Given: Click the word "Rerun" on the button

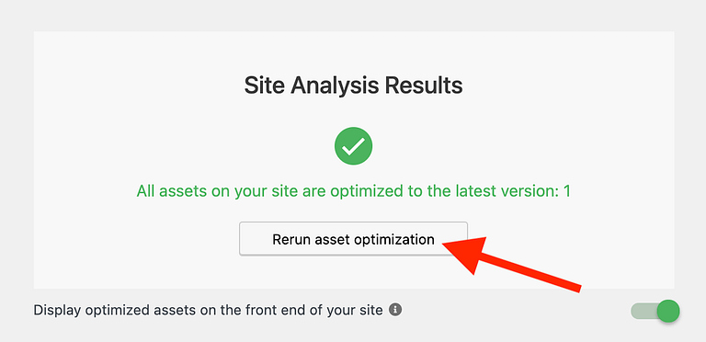Looking at the screenshot, I should click(287, 239).
